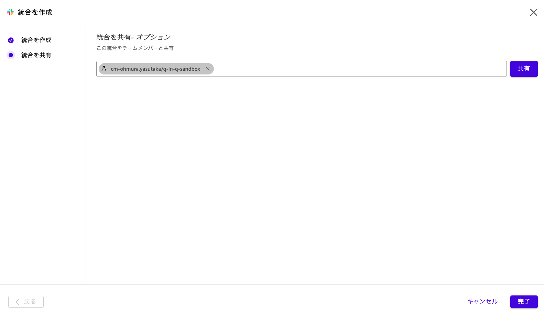
Task: Click the Slack logo icon in header
Action: 10,12
